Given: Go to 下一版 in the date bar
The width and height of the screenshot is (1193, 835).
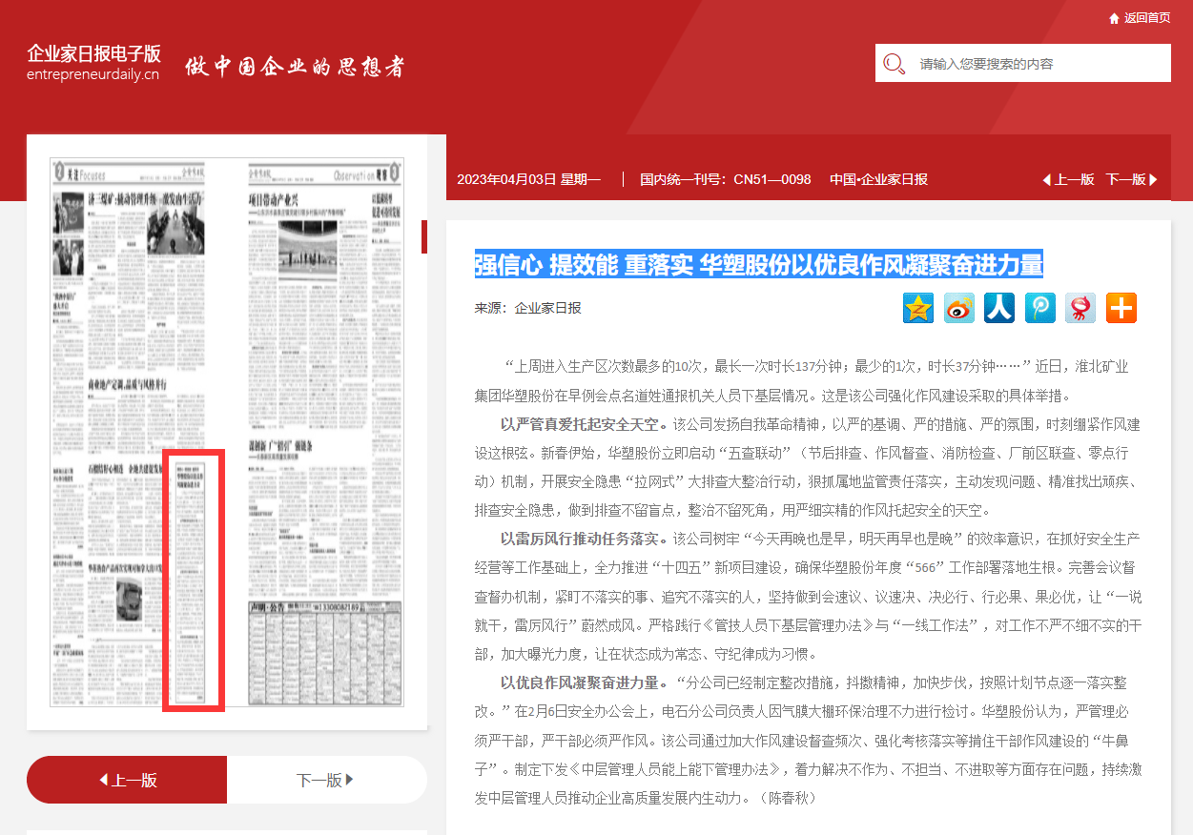Looking at the screenshot, I should coord(1131,179).
